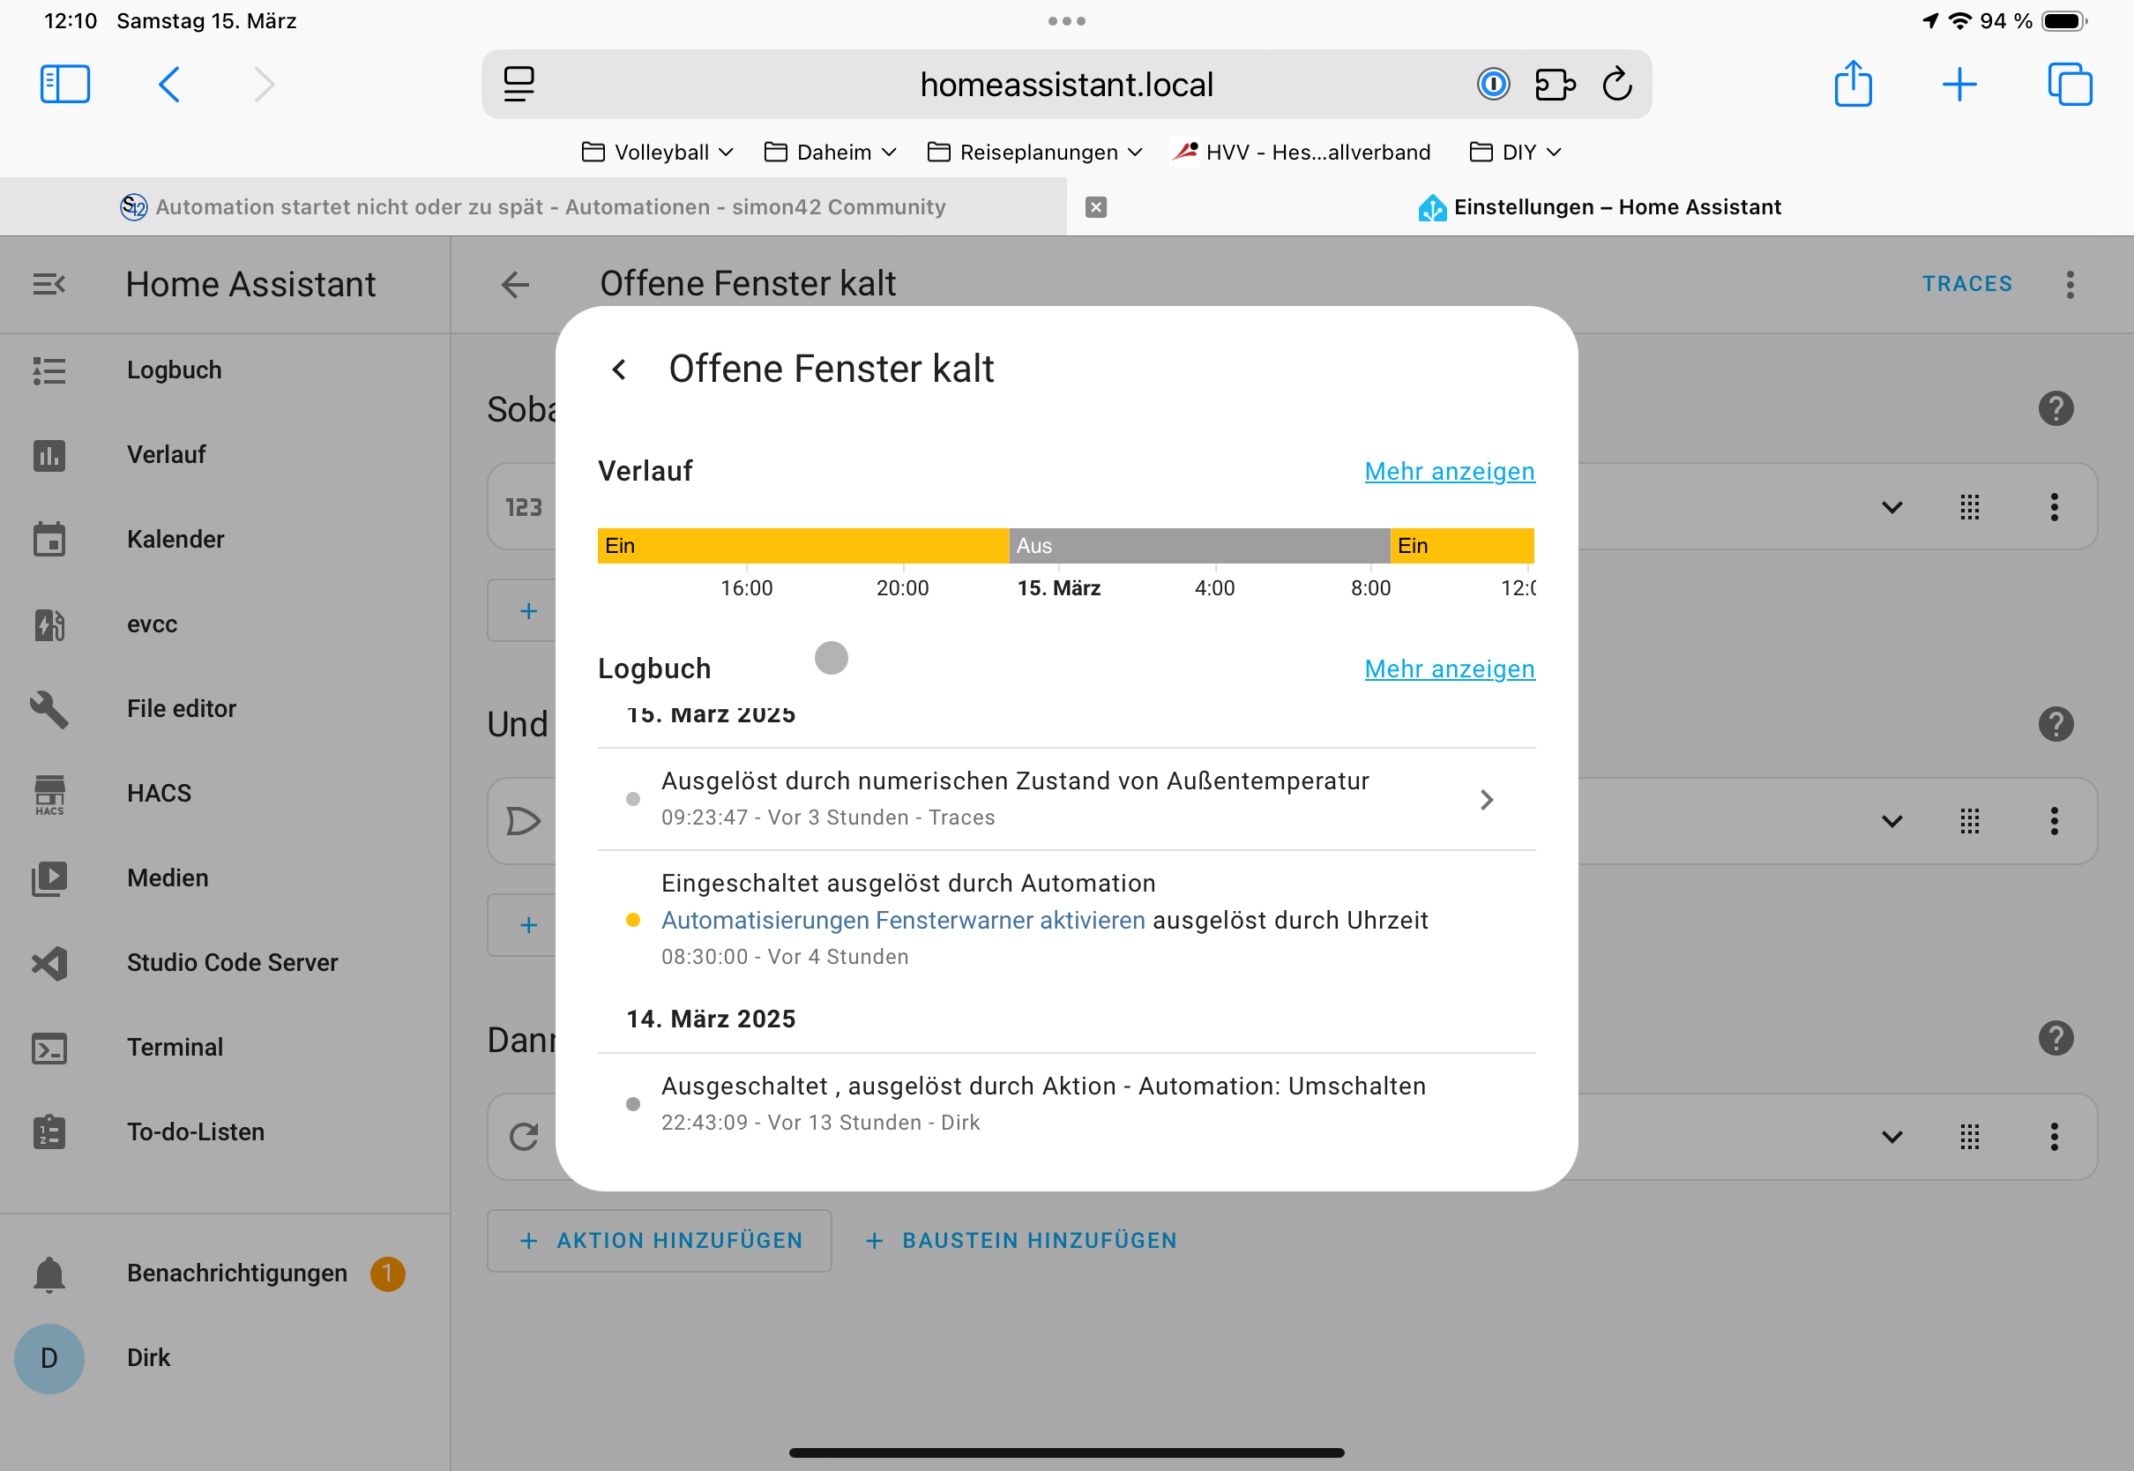The image size is (2134, 1471).
Task: Click Mehr anzeigen next to Verlauf
Action: [1449, 472]
